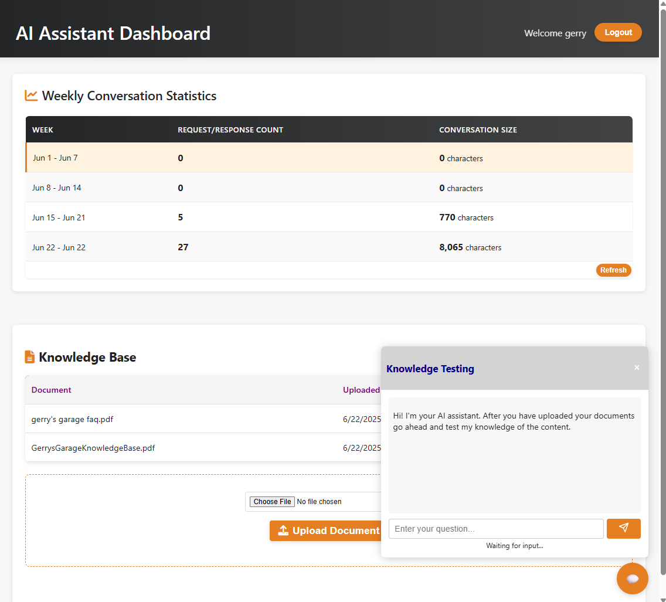Focus the Enter your question input field
Screen dimensions: 666x602
point(496,528)
